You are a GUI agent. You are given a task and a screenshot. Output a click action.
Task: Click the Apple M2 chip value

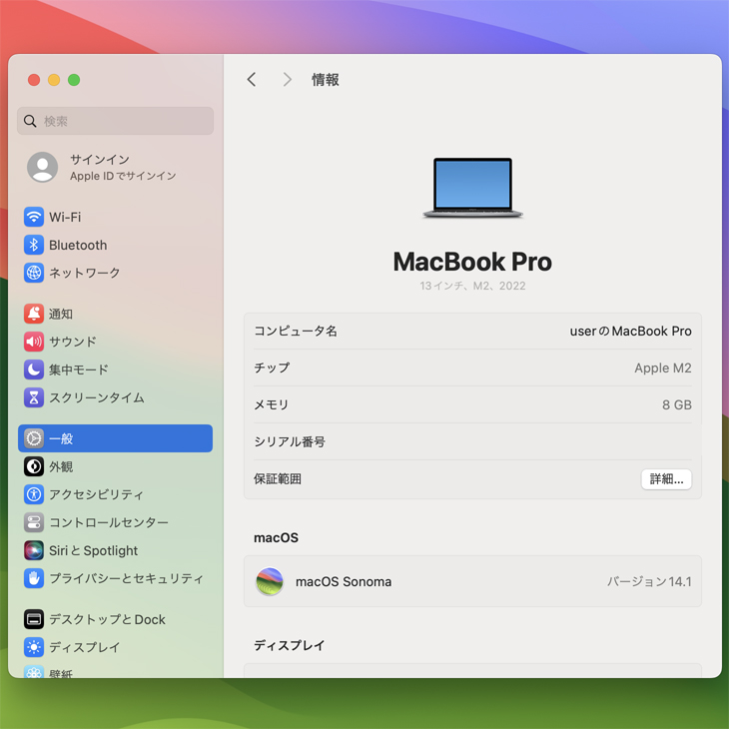[662, 367]
